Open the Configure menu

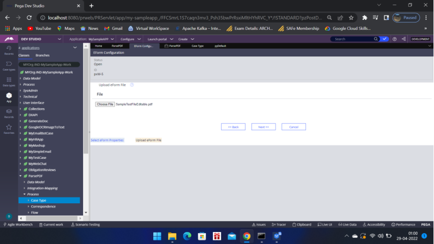tap(131, 39)
